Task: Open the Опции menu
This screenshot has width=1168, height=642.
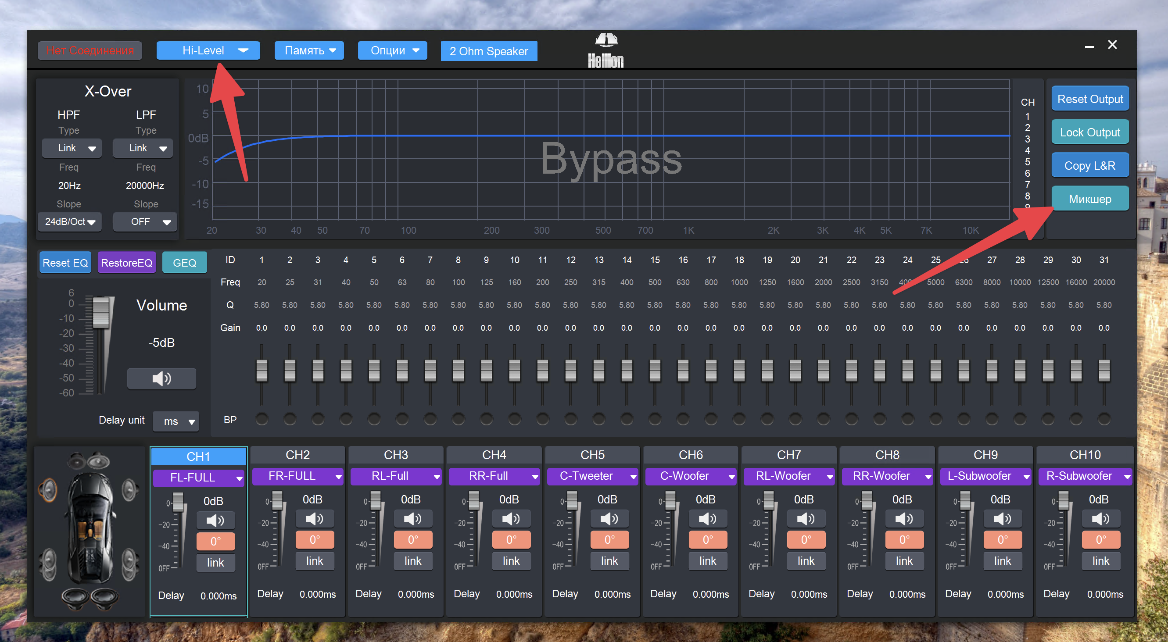Action: click(393, 50)
